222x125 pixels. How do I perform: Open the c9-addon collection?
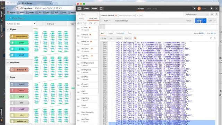tap(87, 85)
